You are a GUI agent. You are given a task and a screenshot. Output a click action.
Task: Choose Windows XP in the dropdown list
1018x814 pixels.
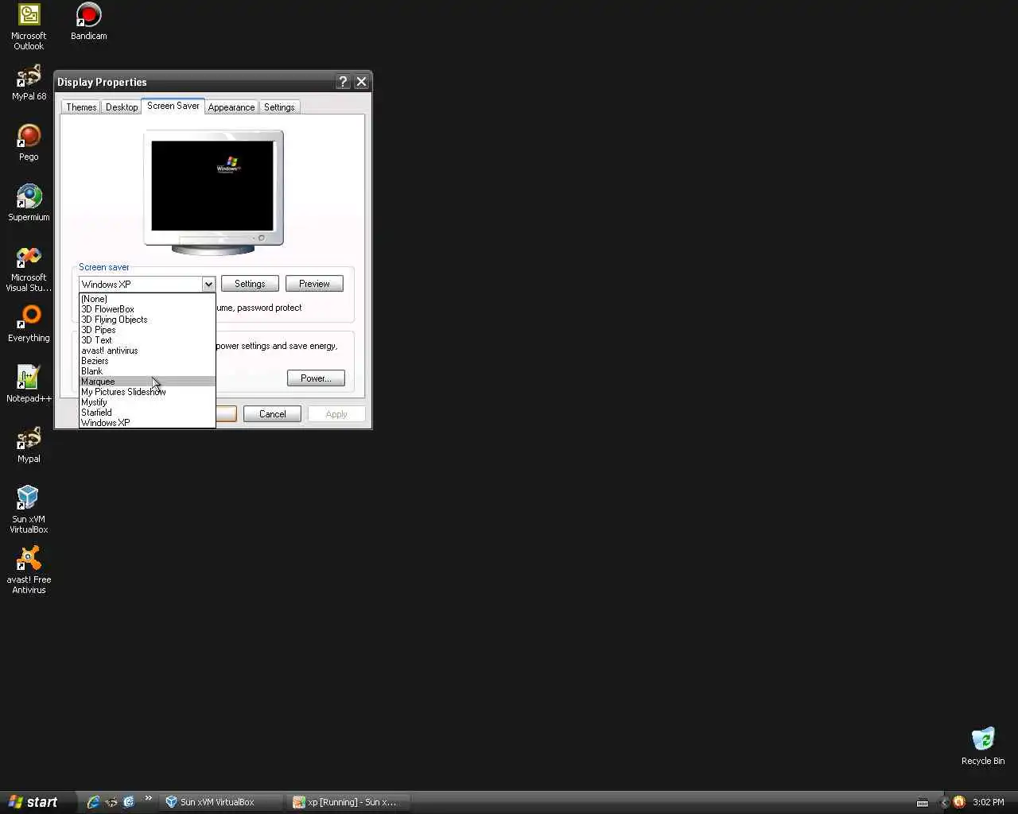(x=147, y=423)
